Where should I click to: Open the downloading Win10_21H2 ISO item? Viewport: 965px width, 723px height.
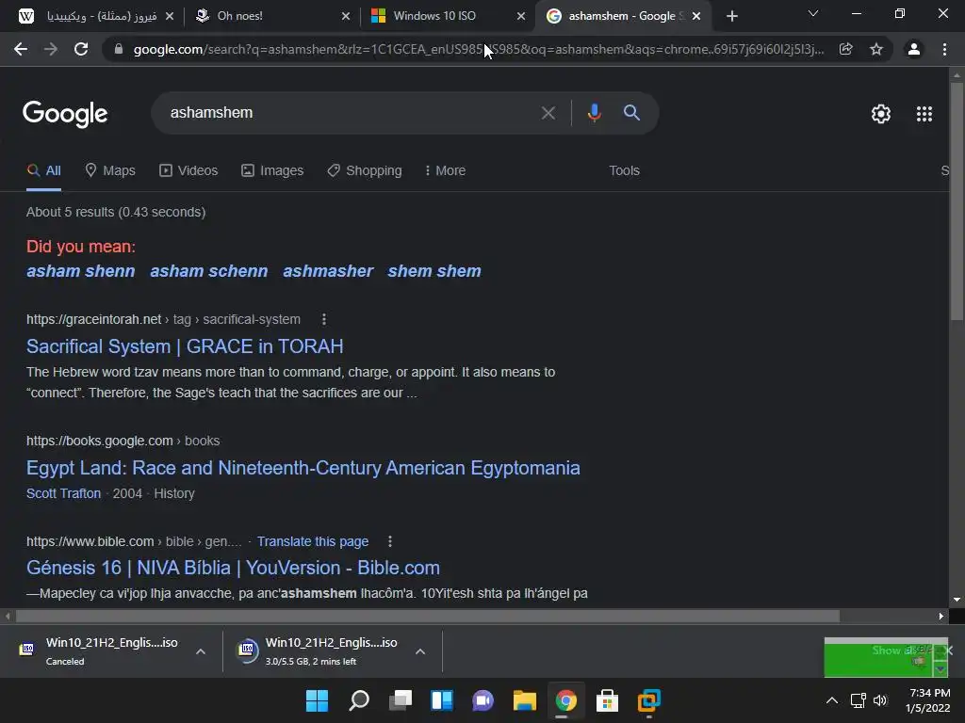[320, 651]
